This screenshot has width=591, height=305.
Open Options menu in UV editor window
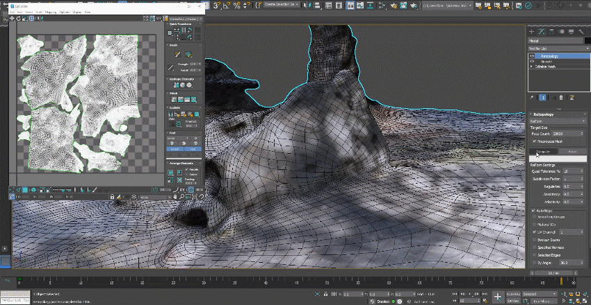click(65, 12)
